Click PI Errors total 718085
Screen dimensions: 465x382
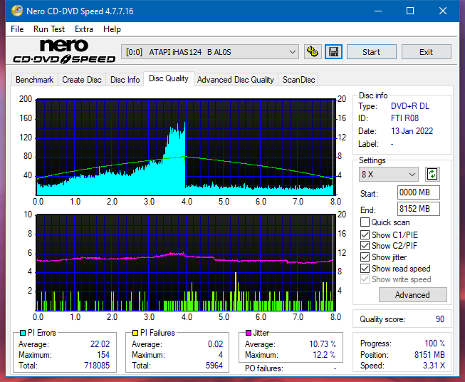pyautogui.click(x=97, y=365)
